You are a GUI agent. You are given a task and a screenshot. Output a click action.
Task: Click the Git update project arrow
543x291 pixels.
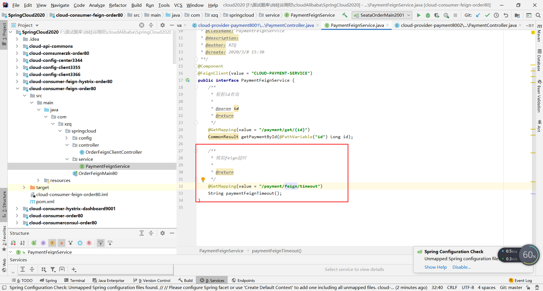(478, 15)
